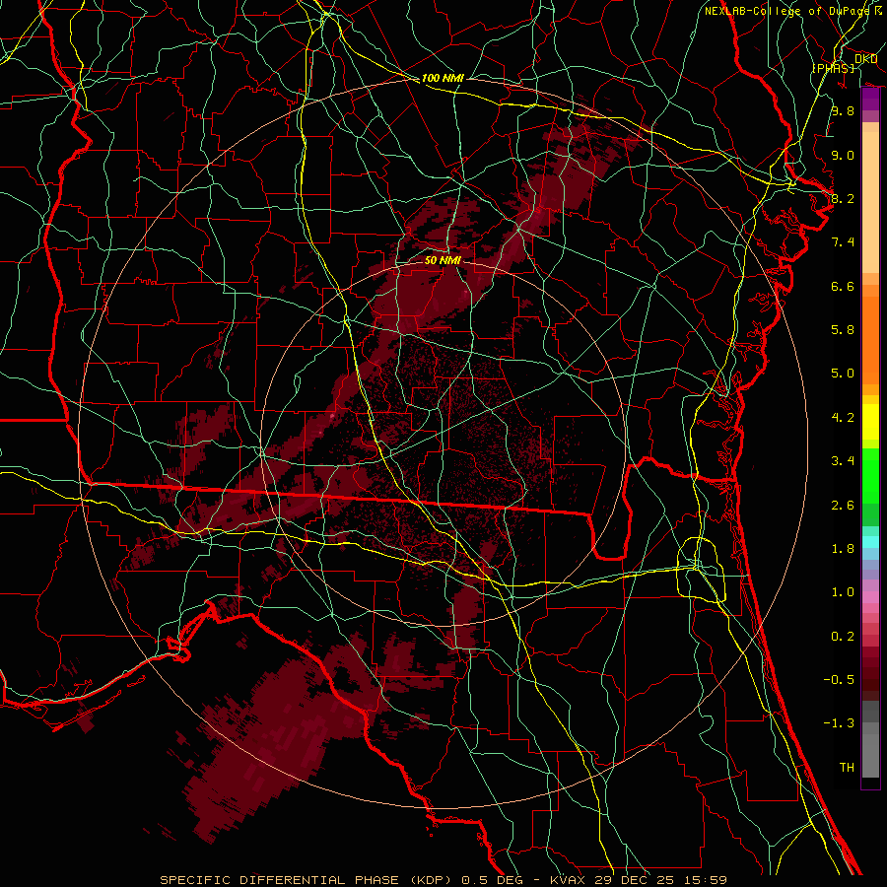Pick the cyan segment of the color bar
The height and width of the screenshot is (887, 887).
(x=870, y=542)
